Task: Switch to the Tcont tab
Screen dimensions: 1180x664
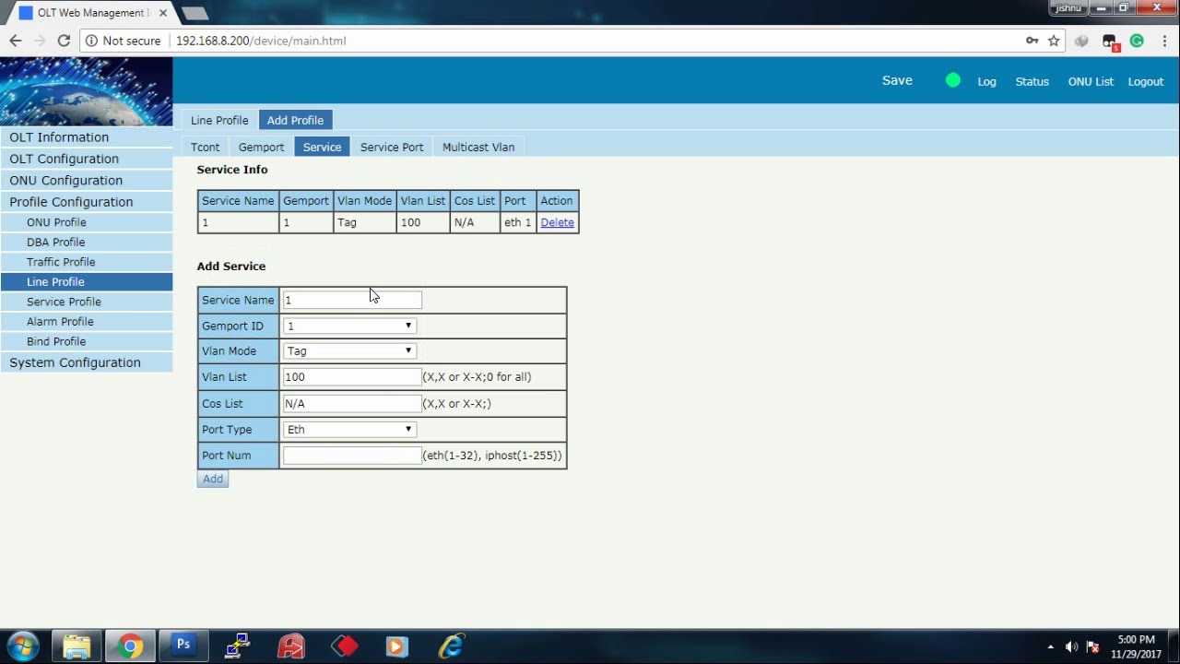Action: coord(205,147)
